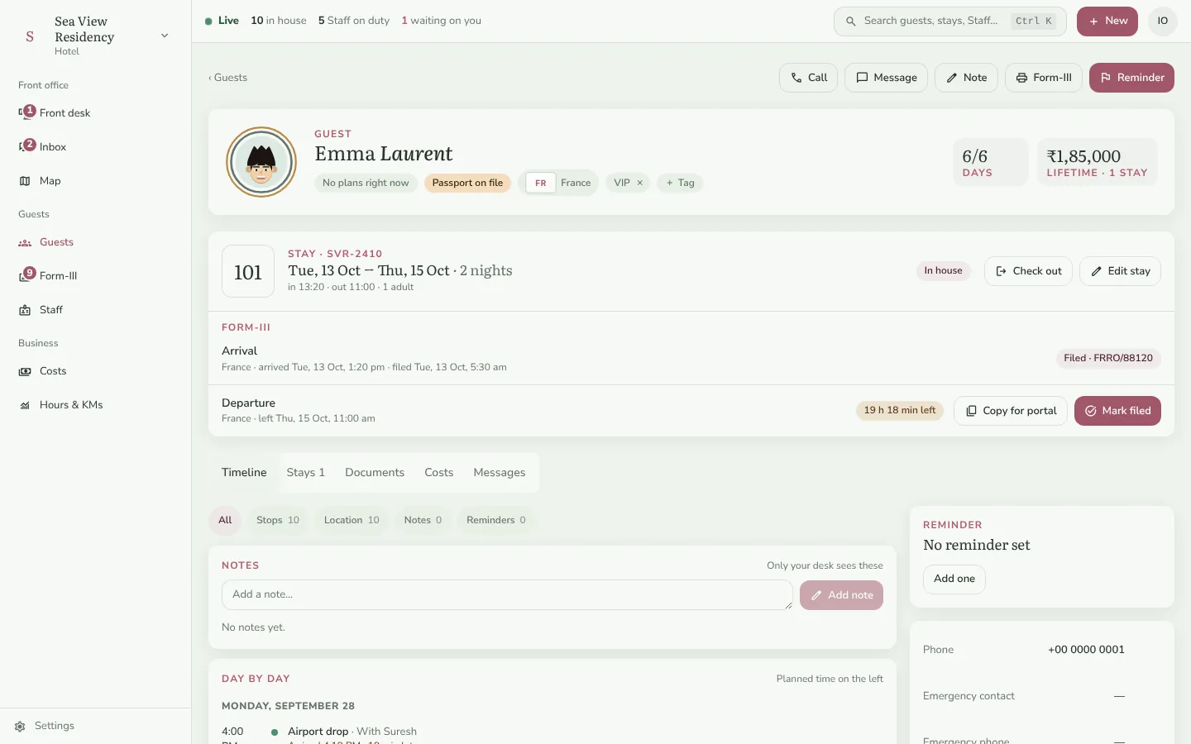Viewport: 1191px width, 744px height.
Task: Filter the timeline by Reminders
Action: pyautogui.click(x=495, y=520)
